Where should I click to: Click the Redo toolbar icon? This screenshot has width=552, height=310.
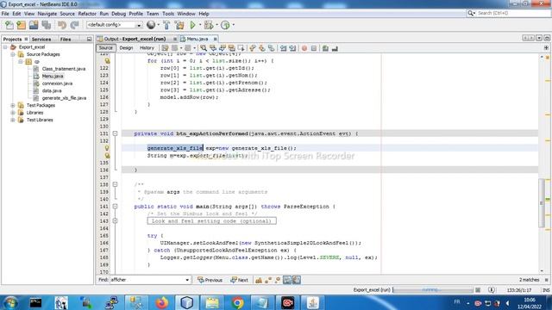(74, 25)
